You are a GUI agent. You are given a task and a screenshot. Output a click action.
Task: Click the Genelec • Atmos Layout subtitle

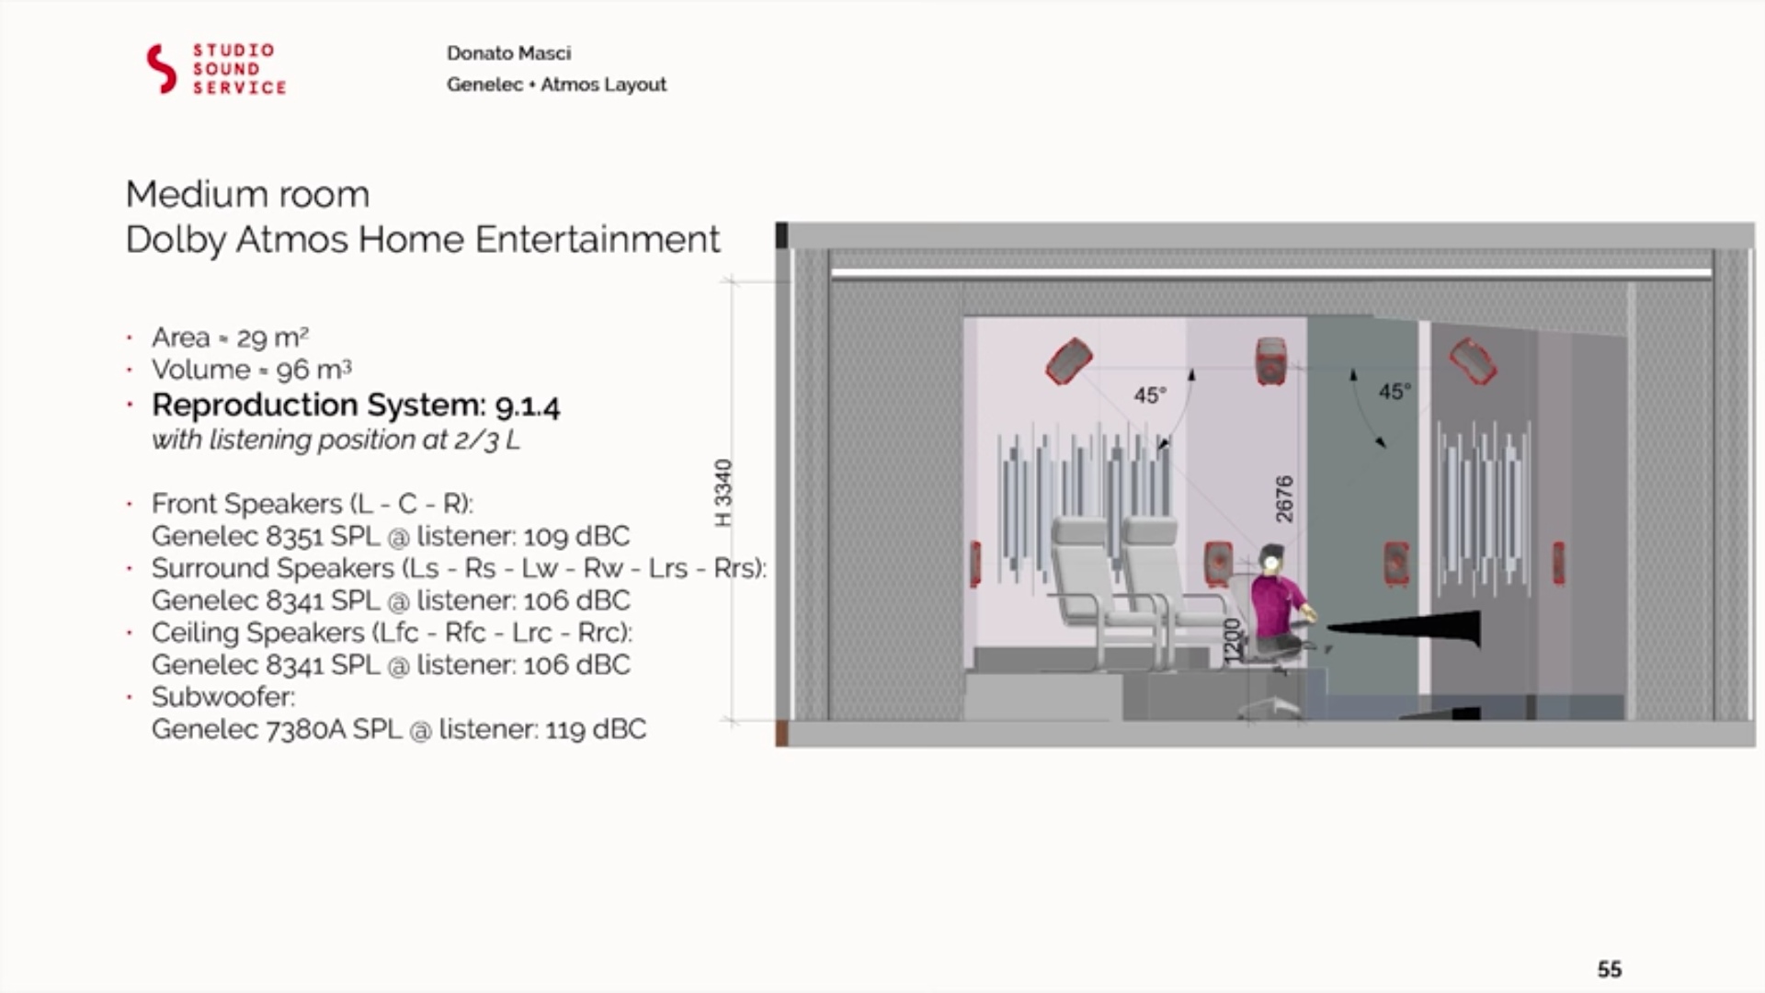(x=556, y=85)
